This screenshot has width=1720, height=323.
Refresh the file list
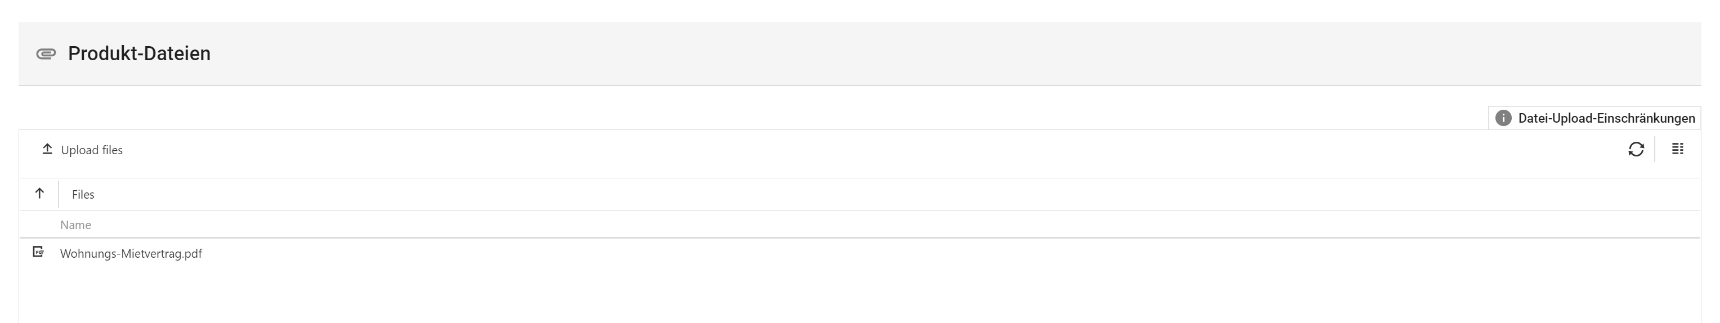(x=1635, y=150)
